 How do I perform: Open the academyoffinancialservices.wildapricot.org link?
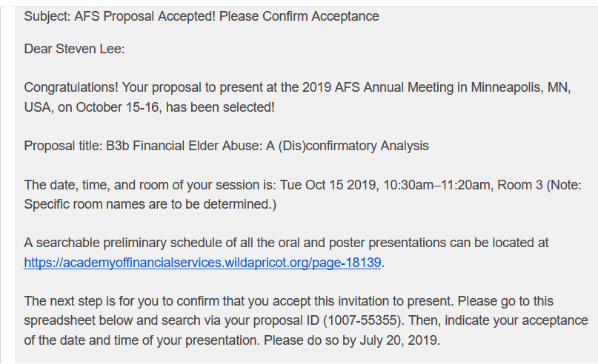(202, 263)
